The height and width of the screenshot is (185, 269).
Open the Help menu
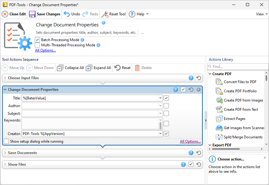click(138, 14)
